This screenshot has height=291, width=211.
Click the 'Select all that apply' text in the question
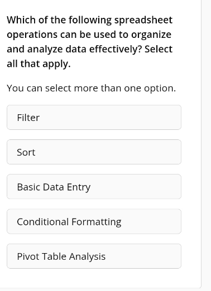click(x=90, y=56)
